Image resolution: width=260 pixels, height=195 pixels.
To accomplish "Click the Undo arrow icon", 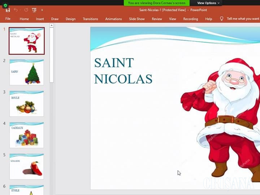I will tap(16, 10).
